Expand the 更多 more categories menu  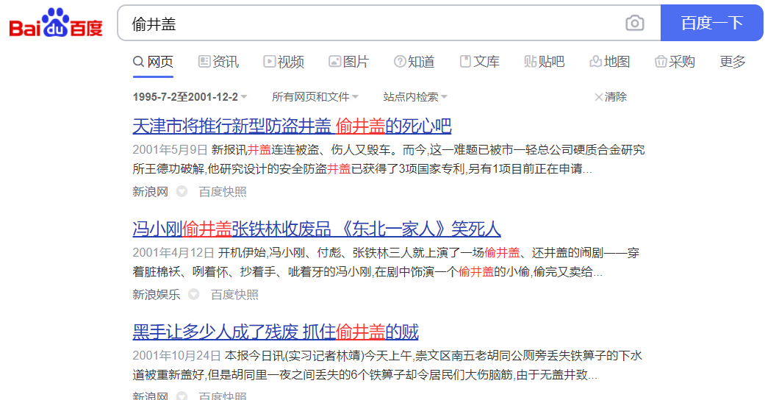coord(732,62)
